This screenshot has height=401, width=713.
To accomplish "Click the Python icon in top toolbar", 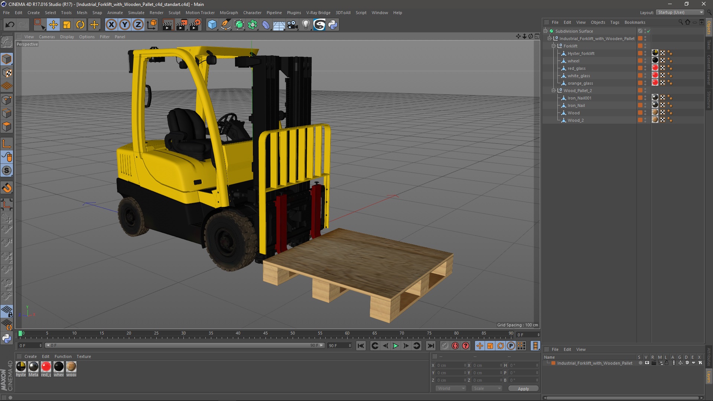I will click(x=333, y=25).
